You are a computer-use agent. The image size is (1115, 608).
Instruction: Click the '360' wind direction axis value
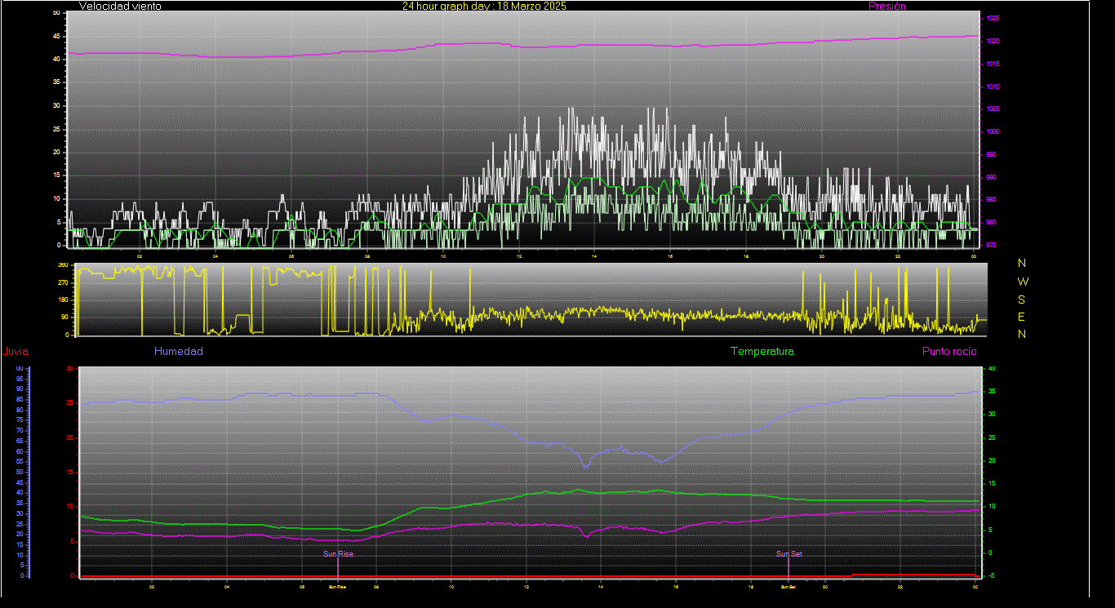click(x=62, y=265)
